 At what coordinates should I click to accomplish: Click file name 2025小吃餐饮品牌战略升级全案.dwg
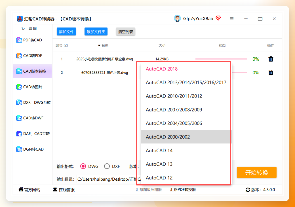[x=105, y=59]
